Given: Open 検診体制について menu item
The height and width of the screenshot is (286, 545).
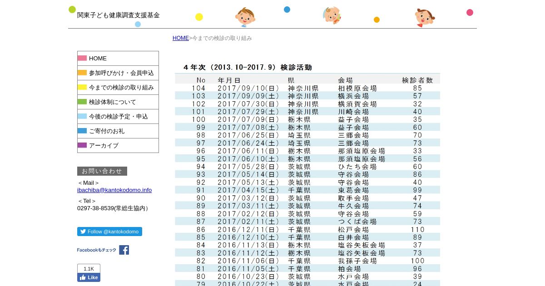Looking at the screenshot, I should [118, 102].
